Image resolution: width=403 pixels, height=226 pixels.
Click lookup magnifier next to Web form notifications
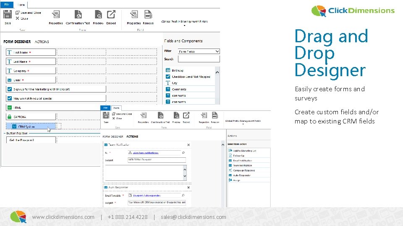[x=183, y=153]
